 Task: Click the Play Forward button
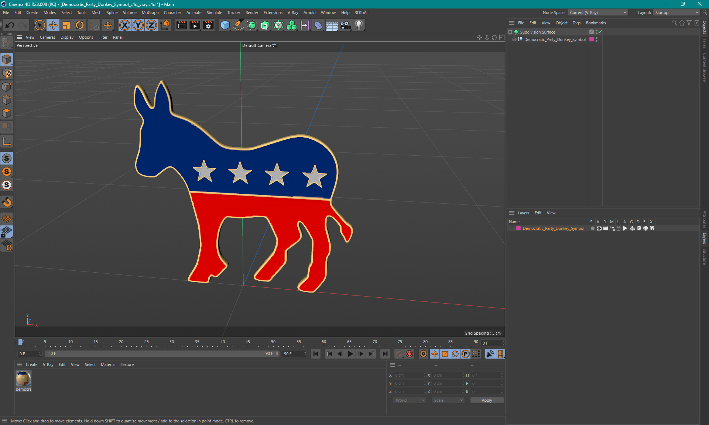(x=350, y=354)
